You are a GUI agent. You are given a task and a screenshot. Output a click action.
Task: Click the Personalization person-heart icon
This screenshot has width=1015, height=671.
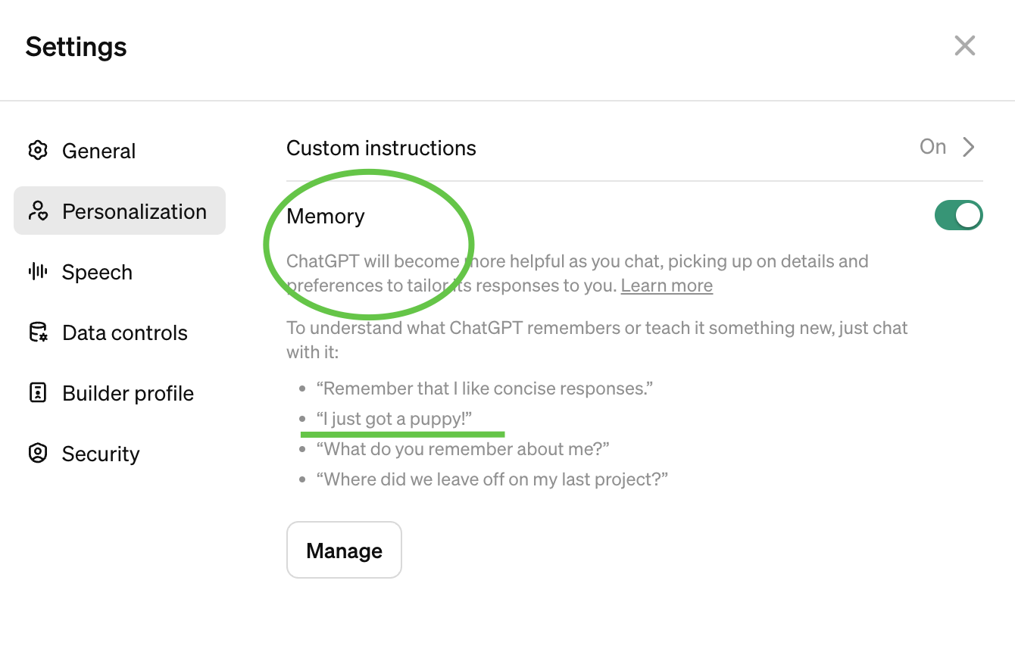pyautogui.click(x=38, y=211)
